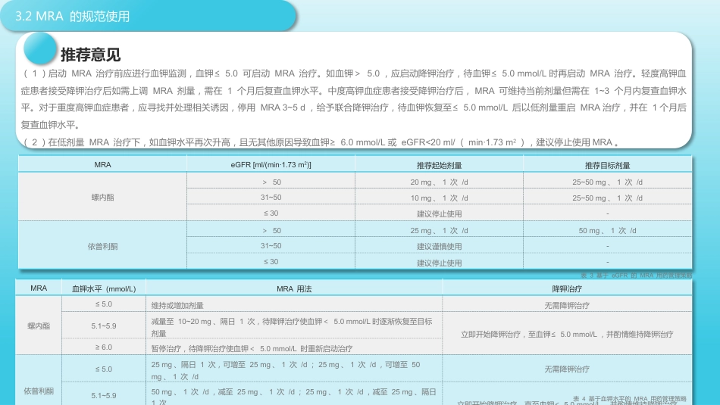This screenshot has height=405, width=720.
Task: Select the "> 50" eGFR cell for 依普利酮
Action: click(x=271, y=231)
